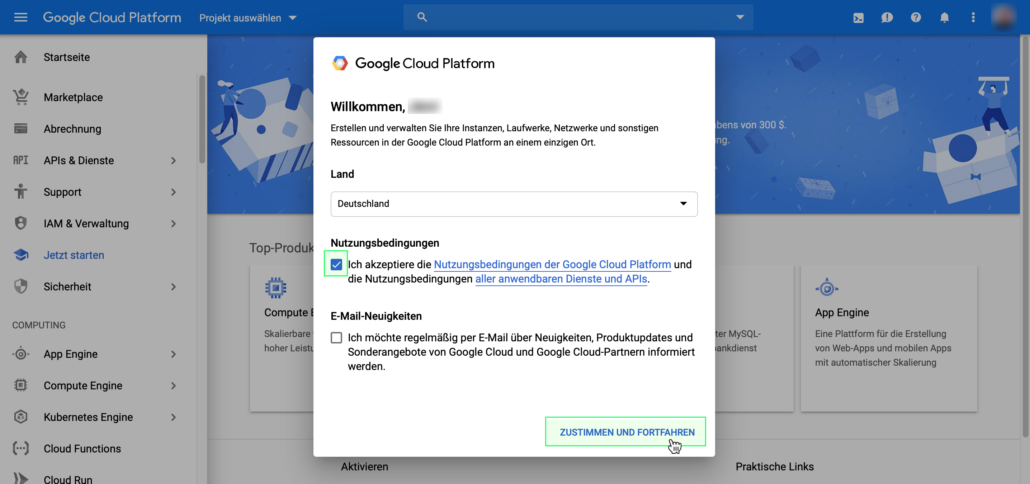Image resolution: width=1030 pixels, height=484 pixels.
Task: Open the Jetzt starten sidebar item
Action: pyautogui.click(x=74, y=255)
